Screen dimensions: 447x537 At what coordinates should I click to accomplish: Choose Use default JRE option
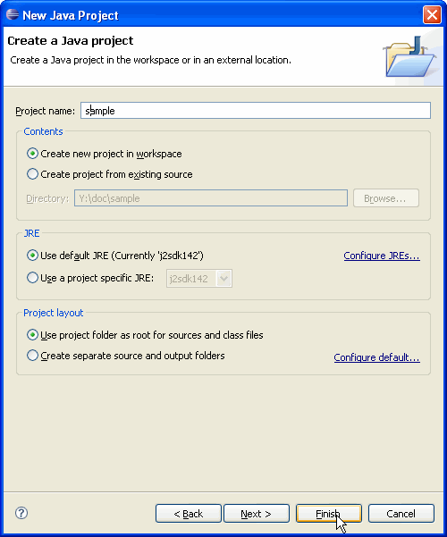(x=115, y=256)
